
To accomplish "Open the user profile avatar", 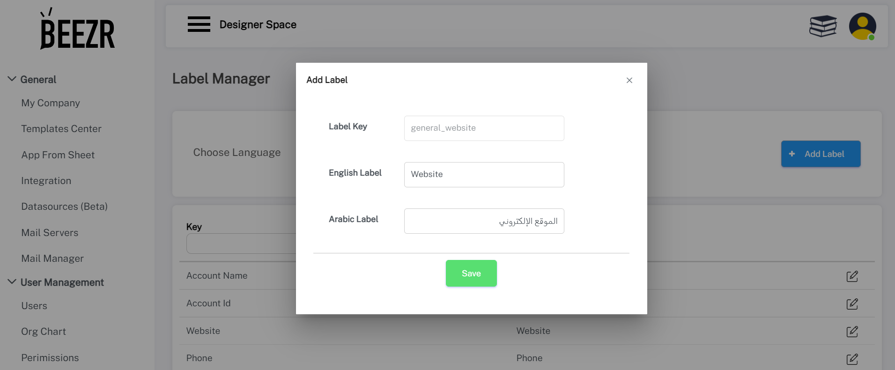I will click(x=862, y=26).
